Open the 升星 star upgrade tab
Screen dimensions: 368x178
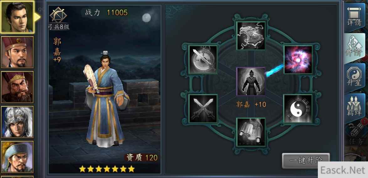coord(354,78)
